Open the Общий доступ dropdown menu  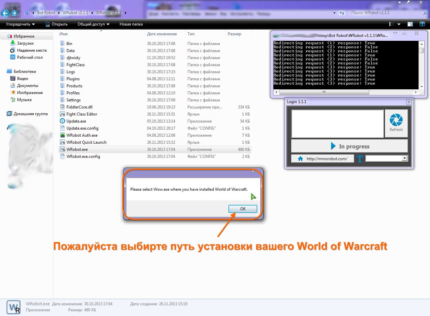point(93,24)
